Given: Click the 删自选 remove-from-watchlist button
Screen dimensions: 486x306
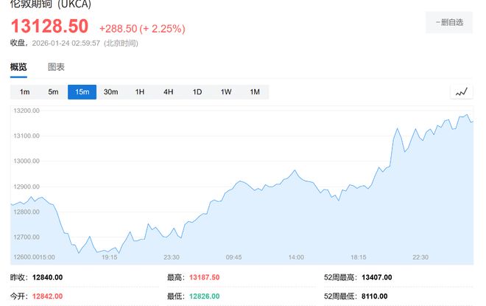Looking at the screenshot, I should tap(449, 23).
